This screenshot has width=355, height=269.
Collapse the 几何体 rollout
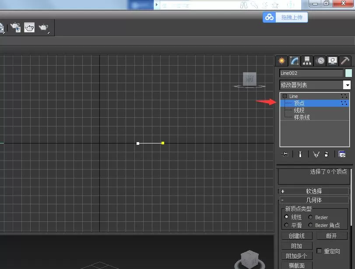(x=314, y=200)
